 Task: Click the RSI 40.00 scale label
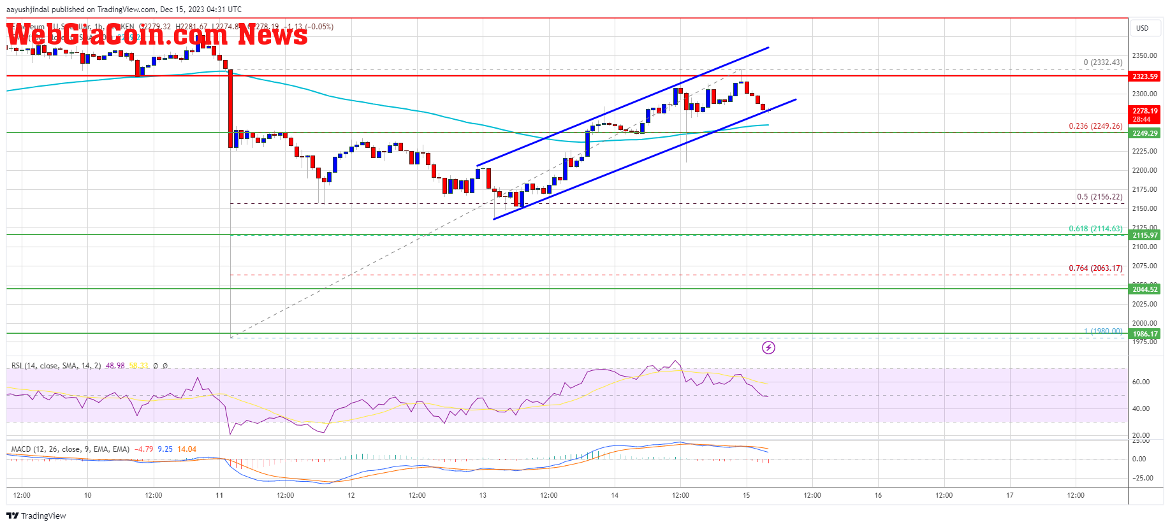(1141, 408)
